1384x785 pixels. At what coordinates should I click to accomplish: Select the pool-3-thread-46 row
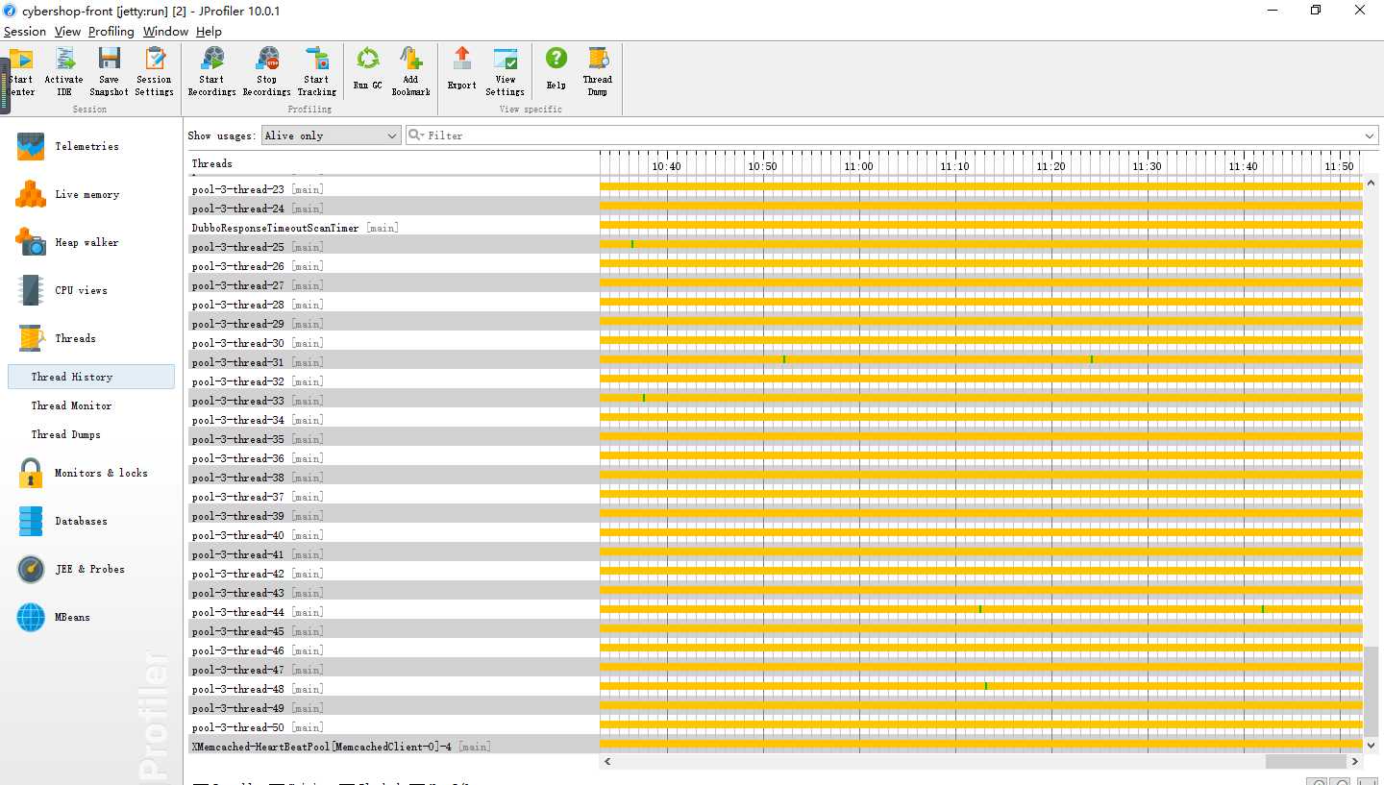coord(775,650)
